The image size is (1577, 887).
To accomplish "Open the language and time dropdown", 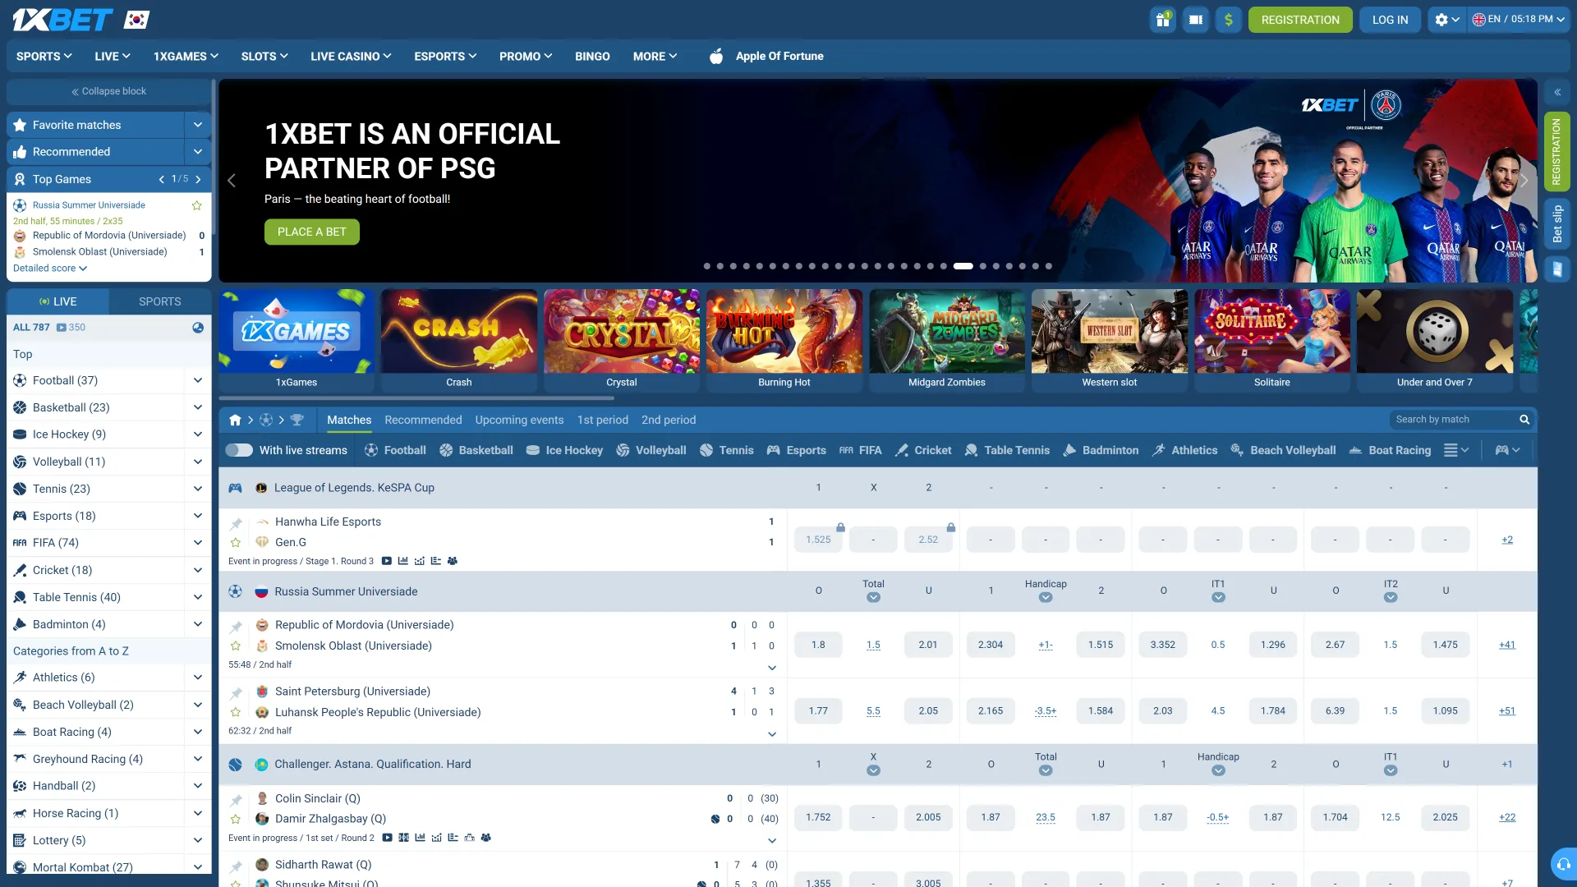I will (1519, 20).
